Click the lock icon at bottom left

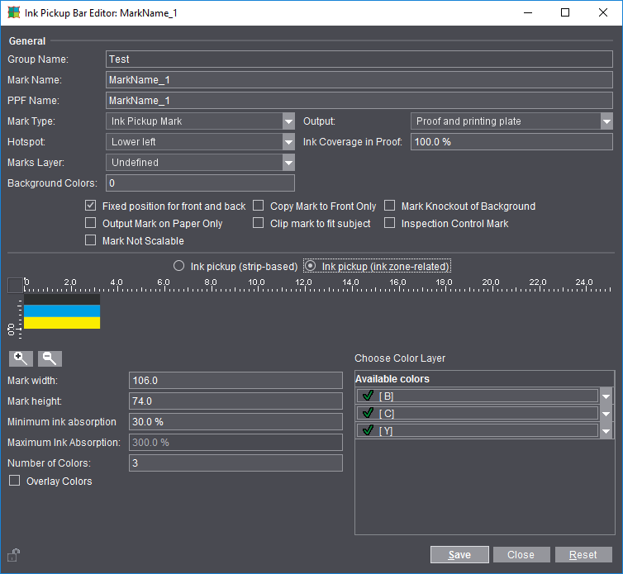click(x=14, y=554)
